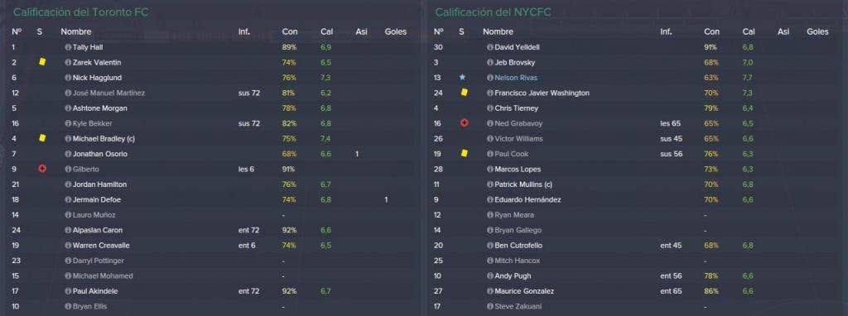Click the info icon next to Jermain Defoe

(x=68, y=200)
